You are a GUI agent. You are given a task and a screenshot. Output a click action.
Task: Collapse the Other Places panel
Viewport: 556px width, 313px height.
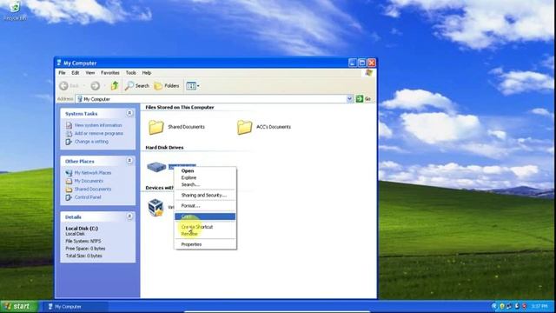[x=129, y=161]
